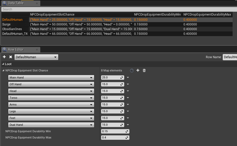Click the data table Search box
The image size is (237, 146).
118,9
